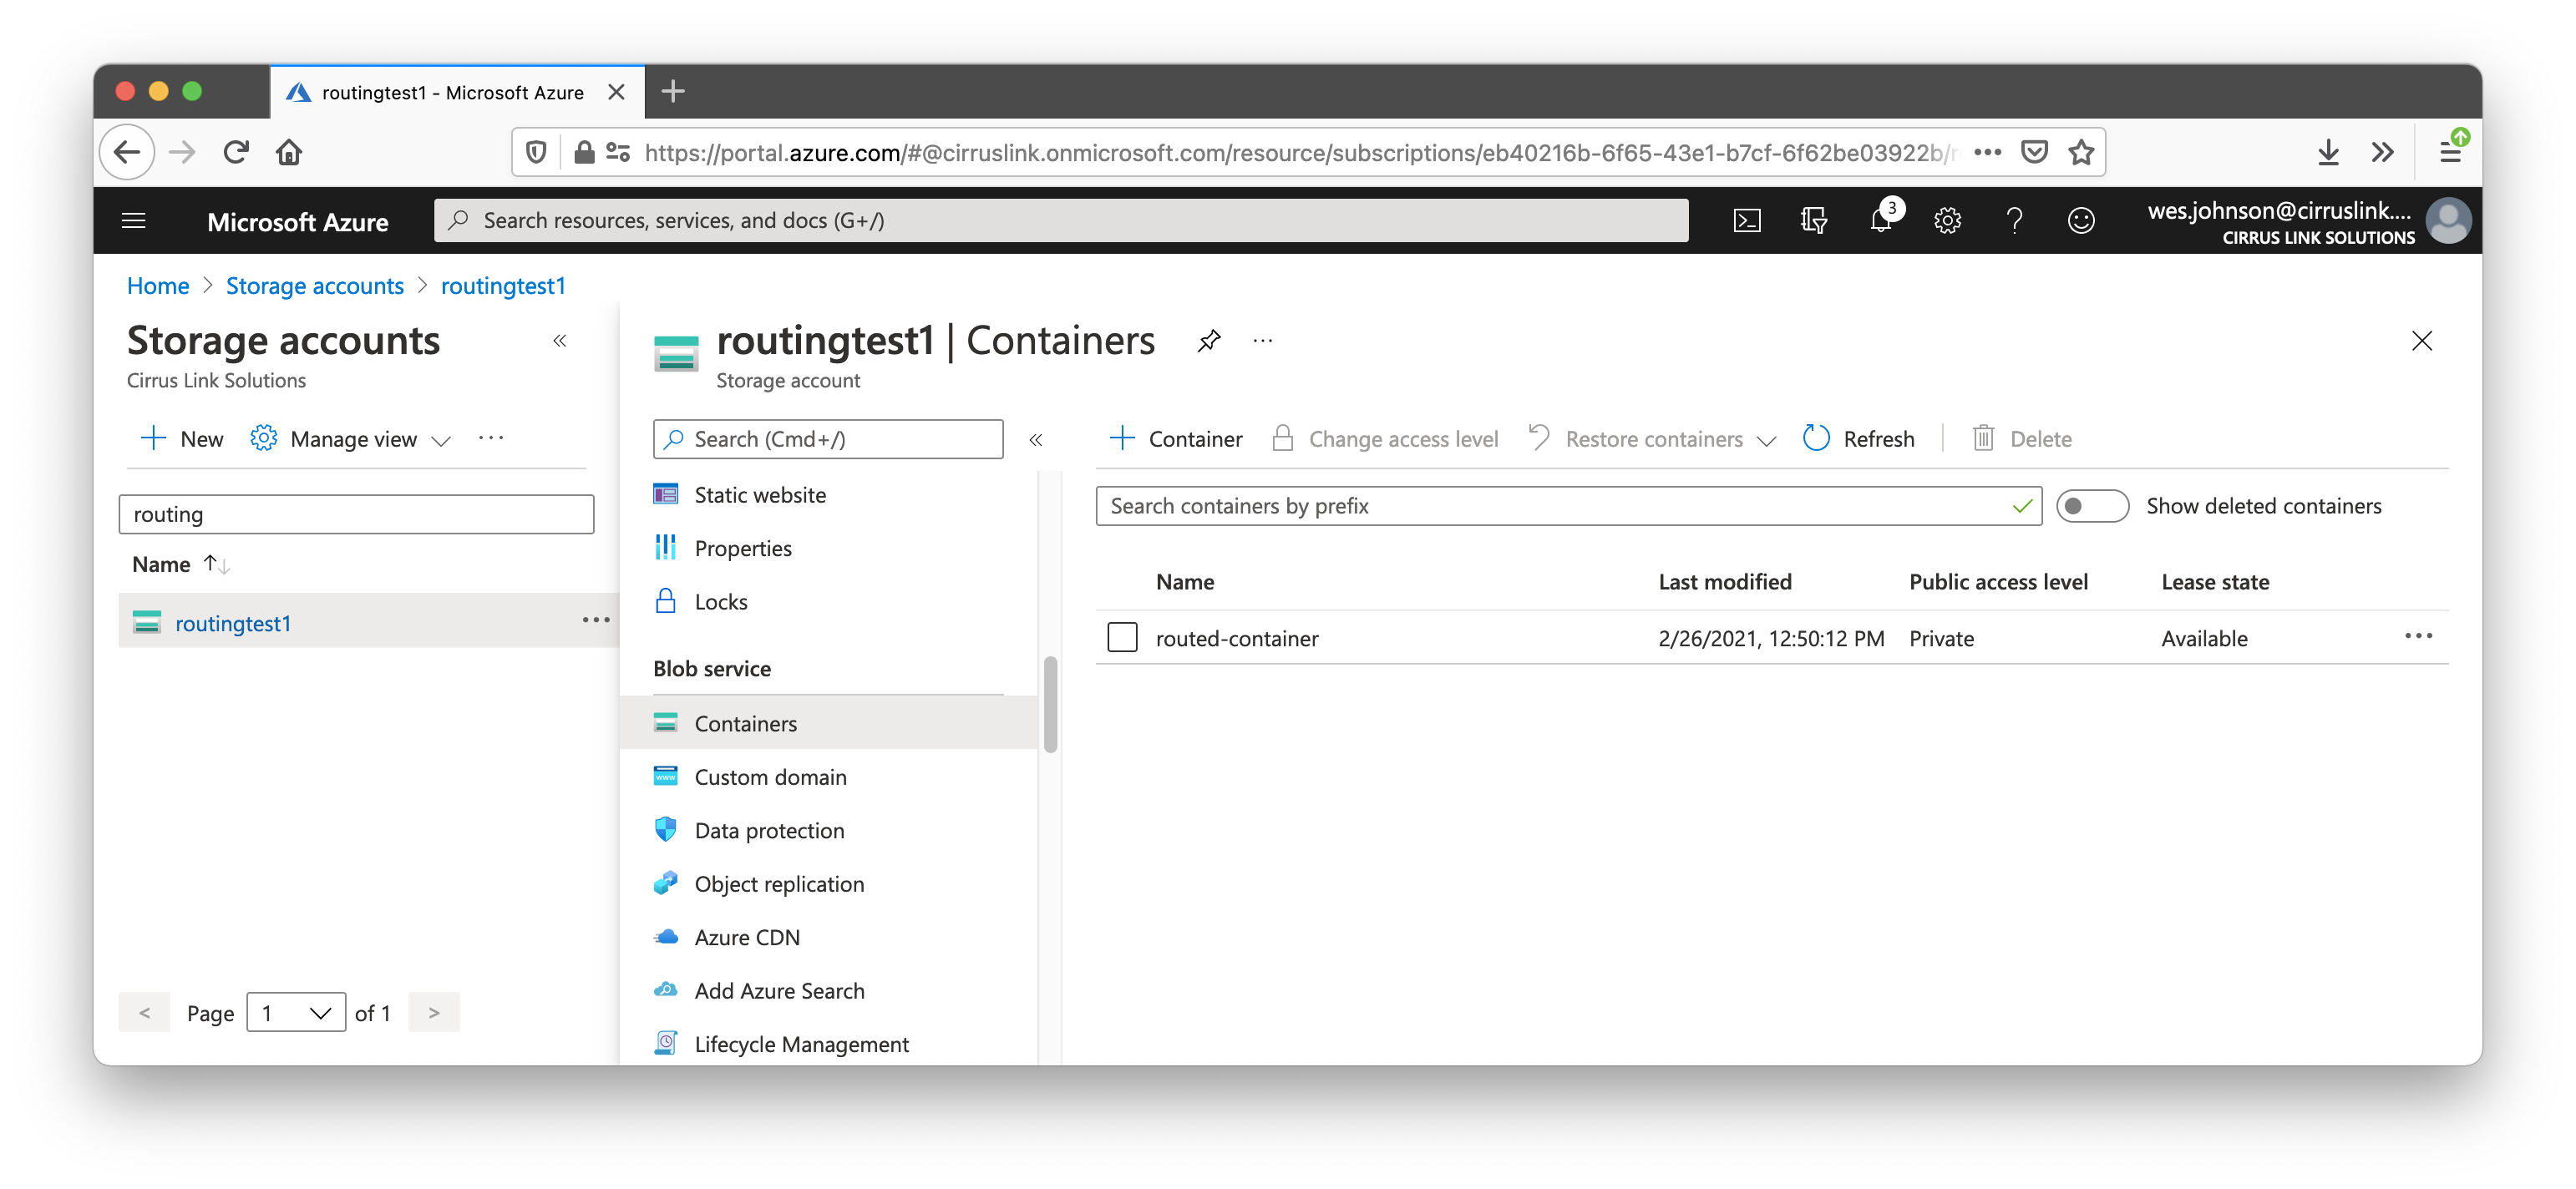Click the directory and subscription filter icon
This screenshot has height=1189, width=2576.
pos(1813,221)
